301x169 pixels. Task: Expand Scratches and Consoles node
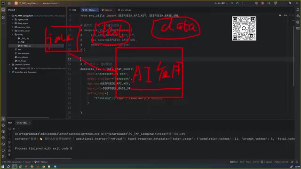coord(9,72)
